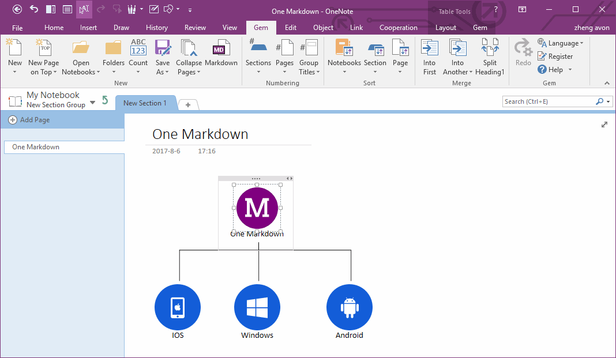The image size is (616, 358).
Task: Click the Back arrow in quick access toolbar
Action: tap(17, 9)
